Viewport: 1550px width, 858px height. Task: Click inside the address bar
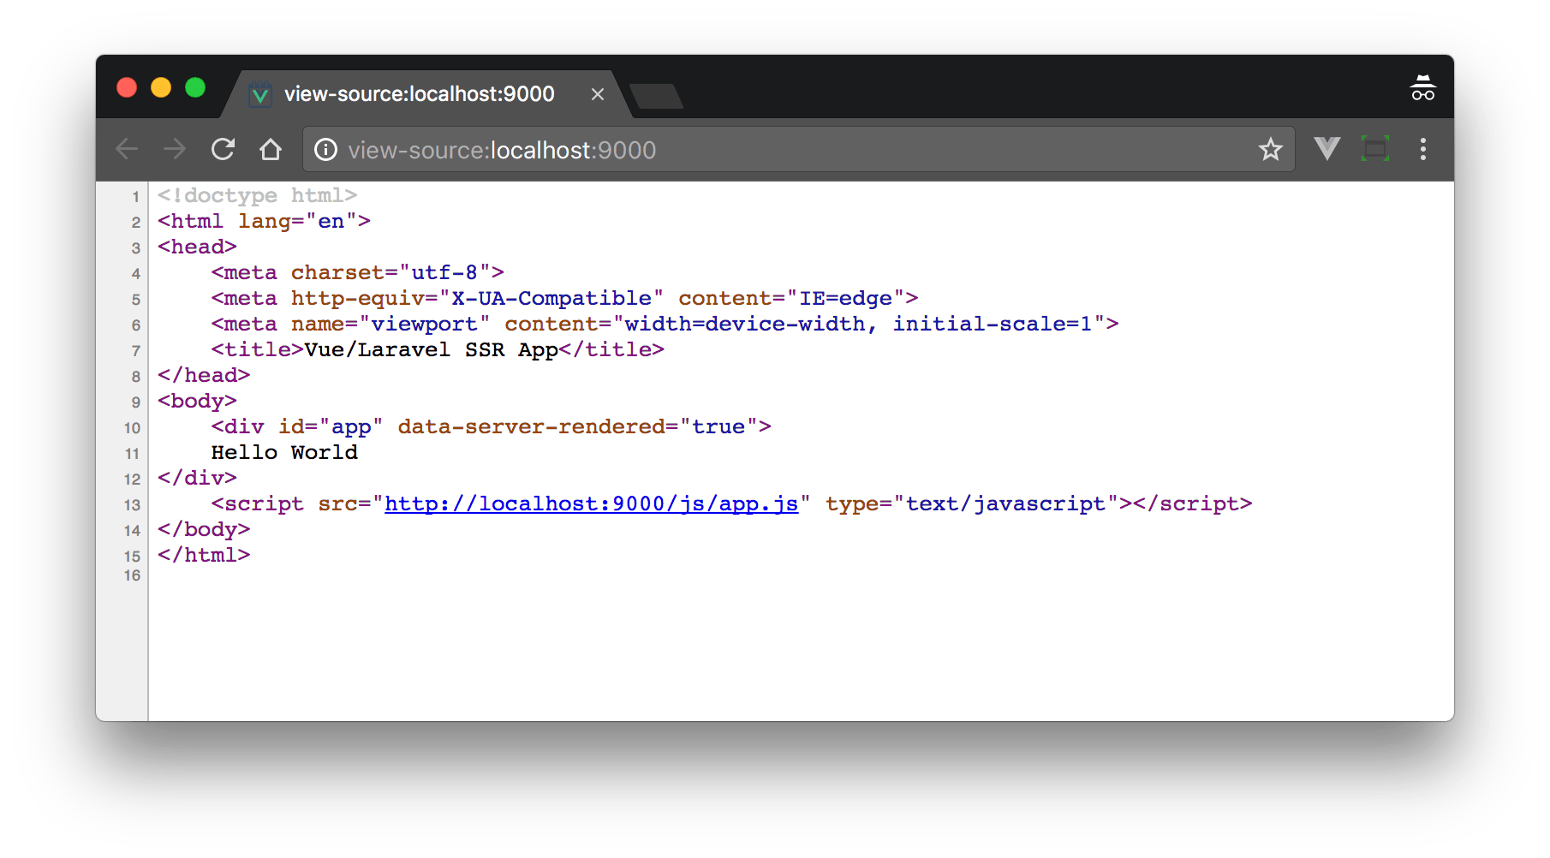pos(771,149)
